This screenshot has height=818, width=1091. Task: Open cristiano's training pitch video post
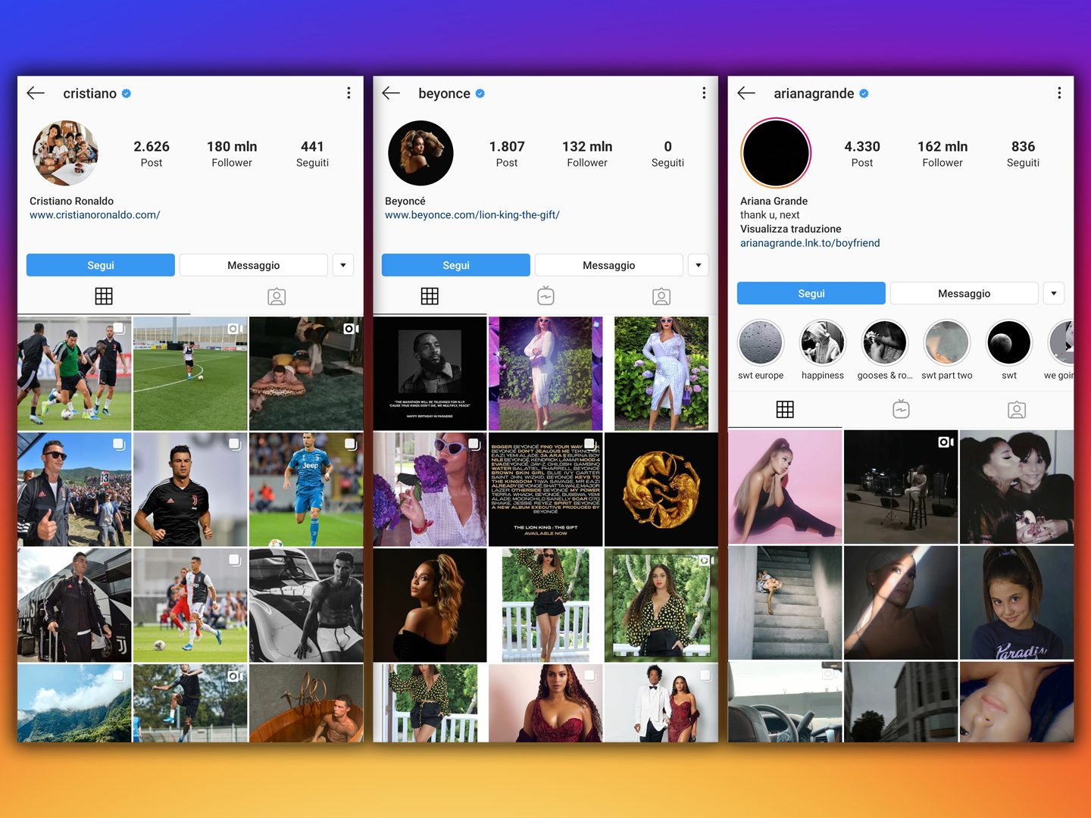(x=190, y=373)
